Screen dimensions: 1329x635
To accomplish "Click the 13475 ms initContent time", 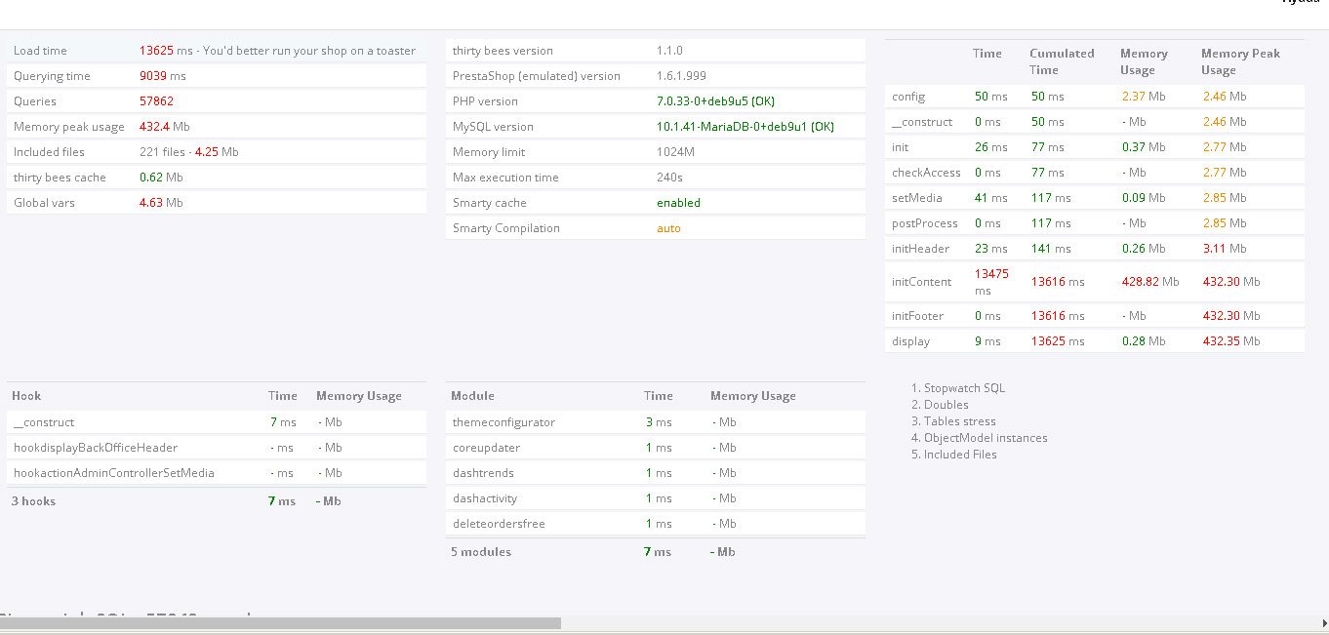I will (991, 282).
